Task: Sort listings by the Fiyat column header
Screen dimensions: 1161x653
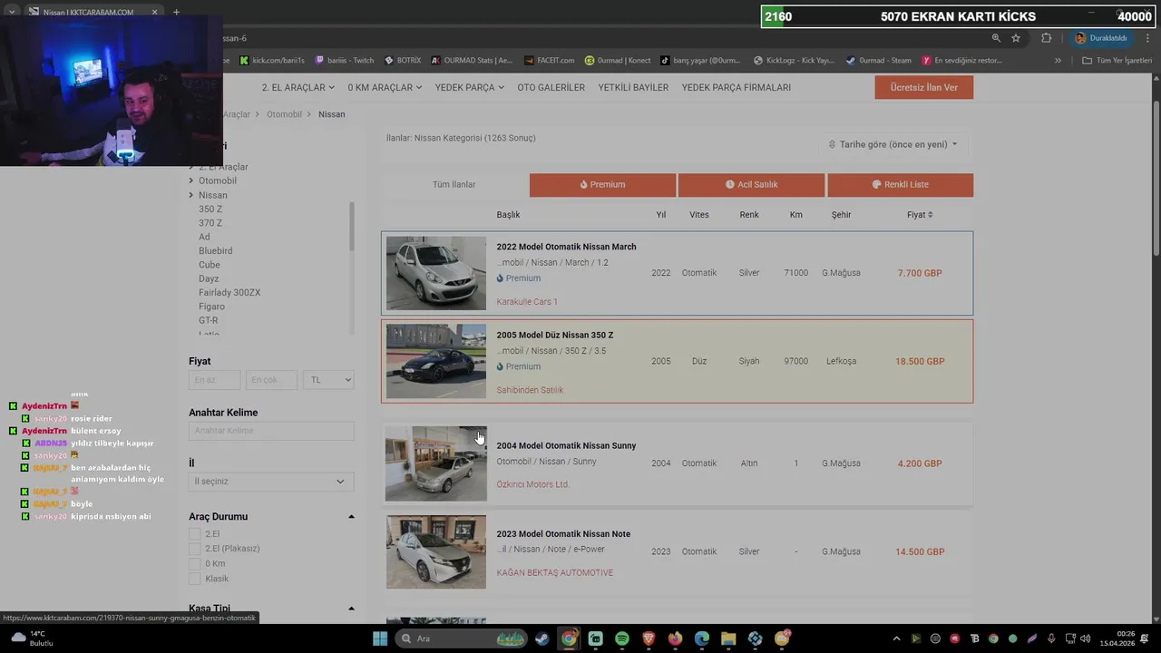Action: 920,215
